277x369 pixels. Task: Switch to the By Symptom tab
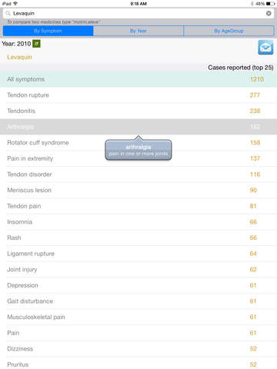click(x=48, y=31)
